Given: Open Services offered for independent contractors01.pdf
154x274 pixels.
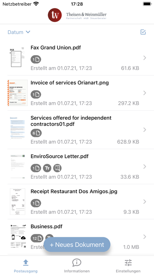Looking at the screenshot, I should [81, 130].
